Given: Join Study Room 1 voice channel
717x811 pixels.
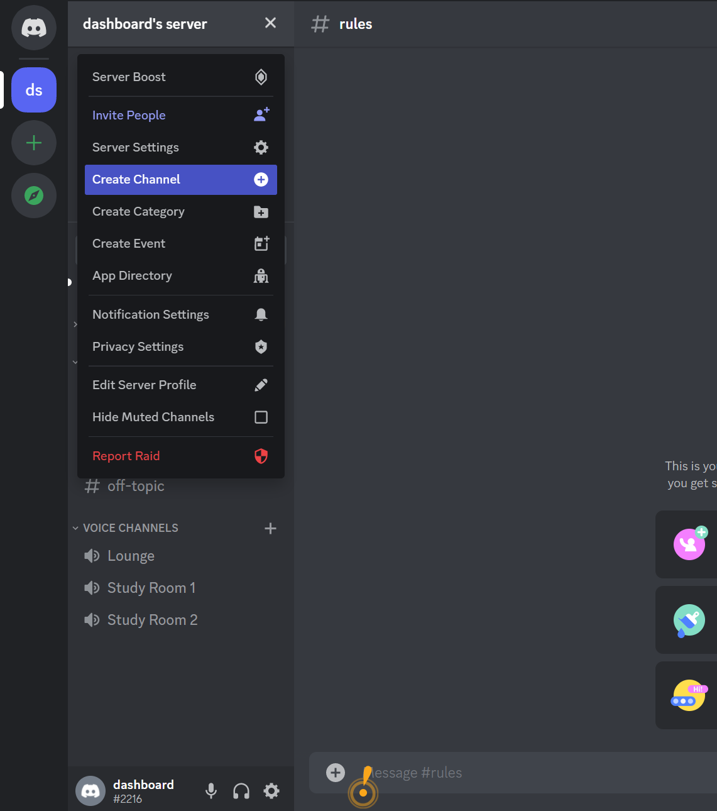Looking at the screenshot, I should click(181, 588).
